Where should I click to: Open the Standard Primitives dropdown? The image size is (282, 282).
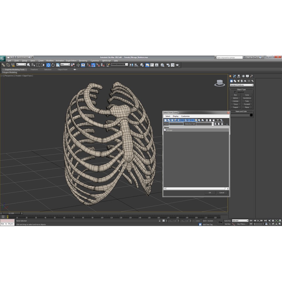pos(241,85)
